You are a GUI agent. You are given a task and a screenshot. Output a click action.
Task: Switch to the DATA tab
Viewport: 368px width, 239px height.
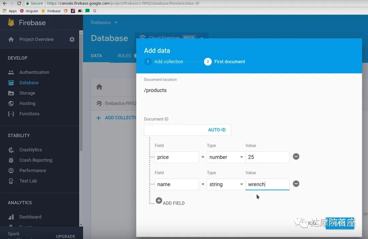96,55
